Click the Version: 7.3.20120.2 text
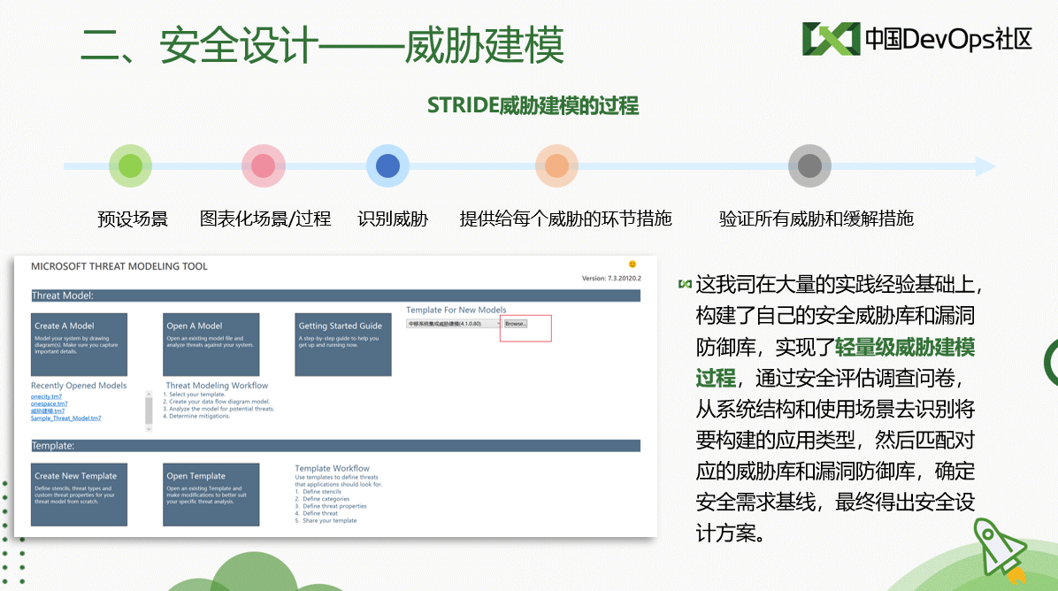Image resolution: width=1058 pixels, height=591 pixels. [611, 278]
